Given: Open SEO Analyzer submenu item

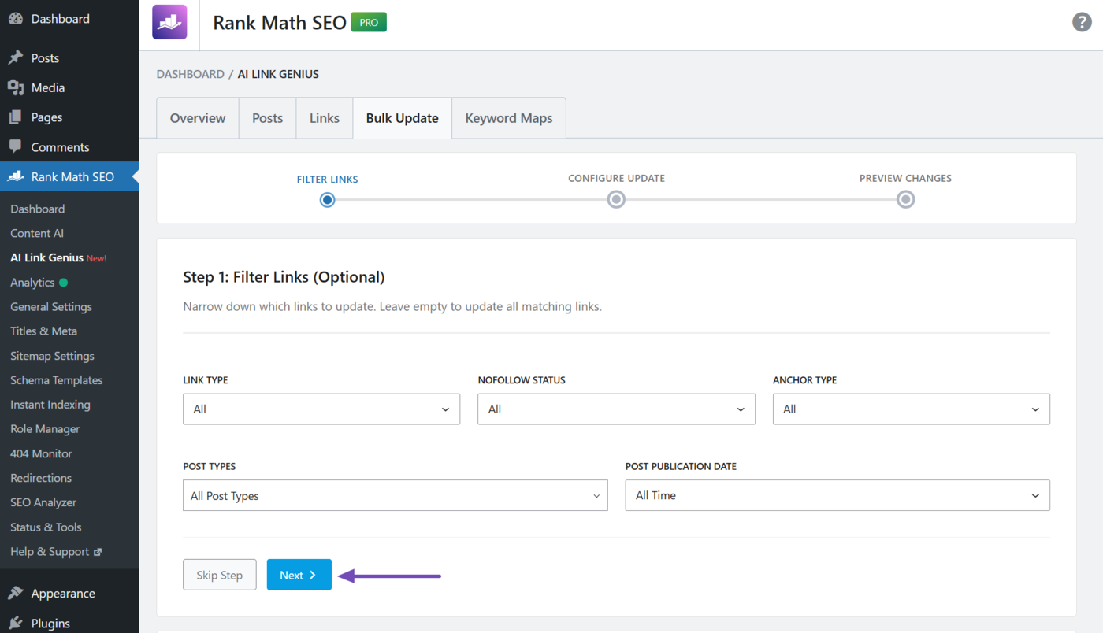Looking at the screenshot, I should [x=43, y=502].
